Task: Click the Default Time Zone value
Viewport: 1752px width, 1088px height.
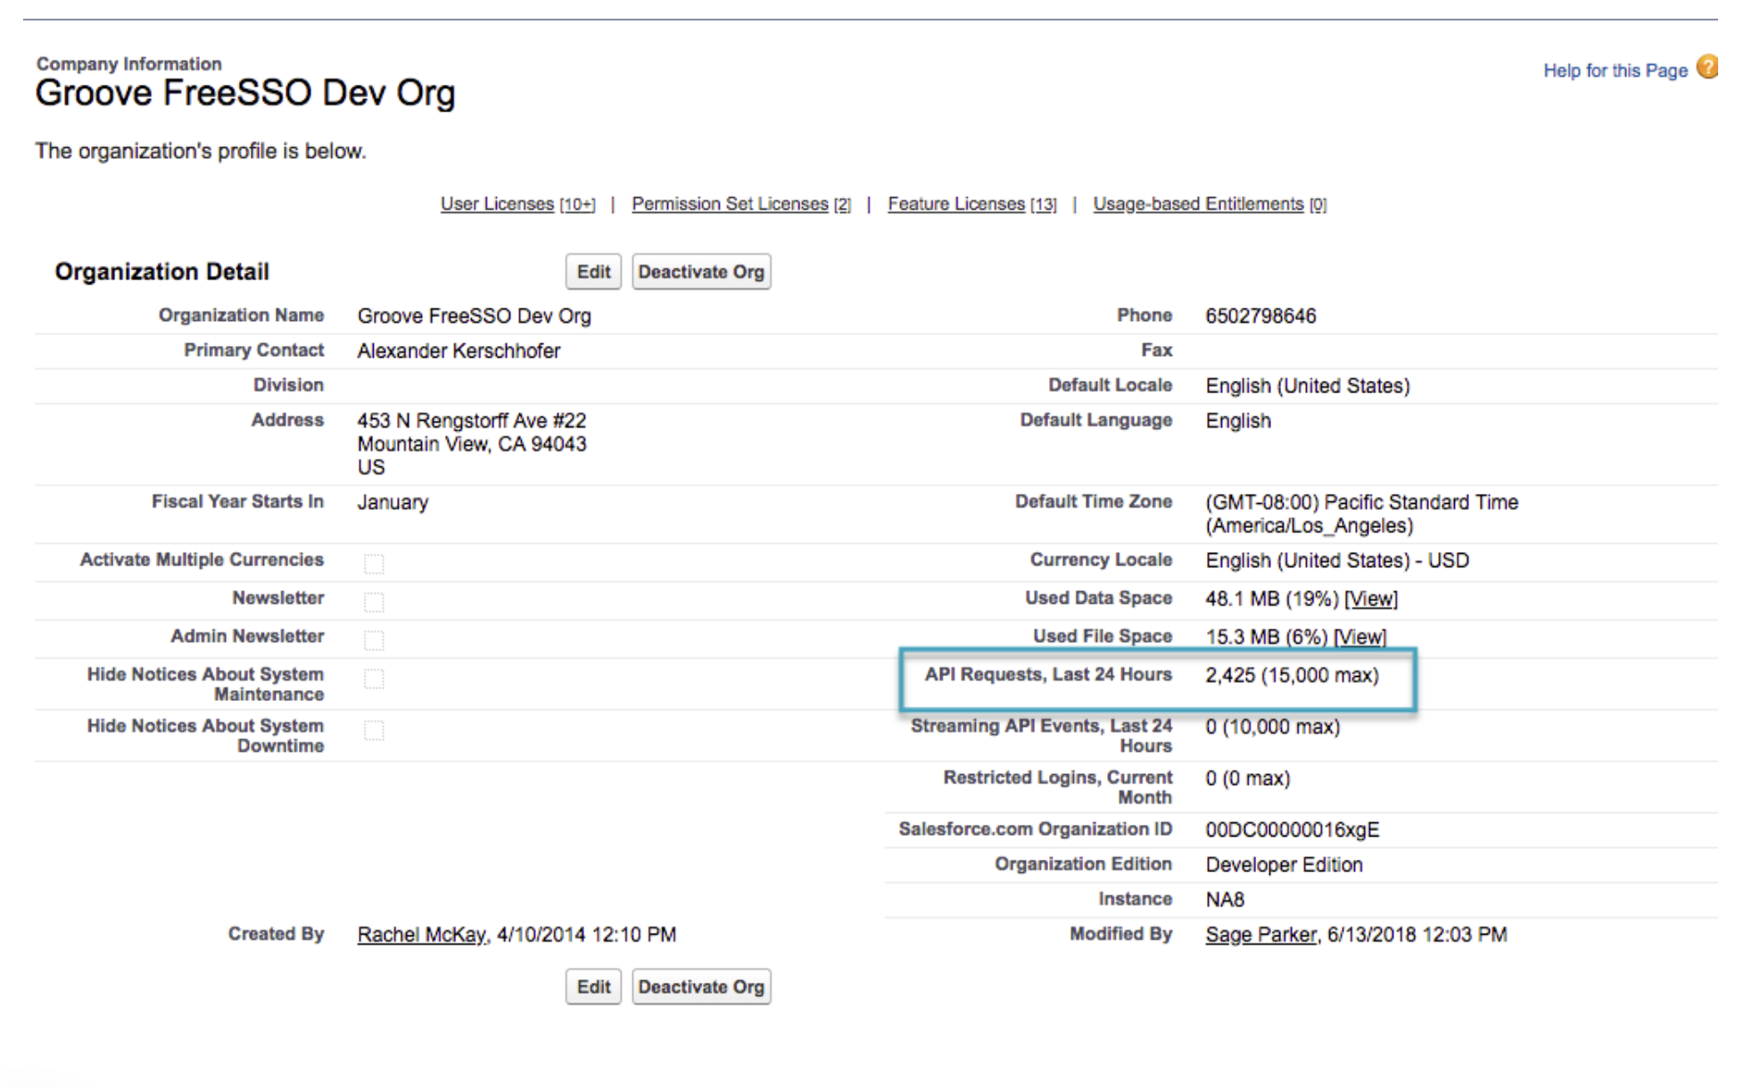Action: 1361,515
